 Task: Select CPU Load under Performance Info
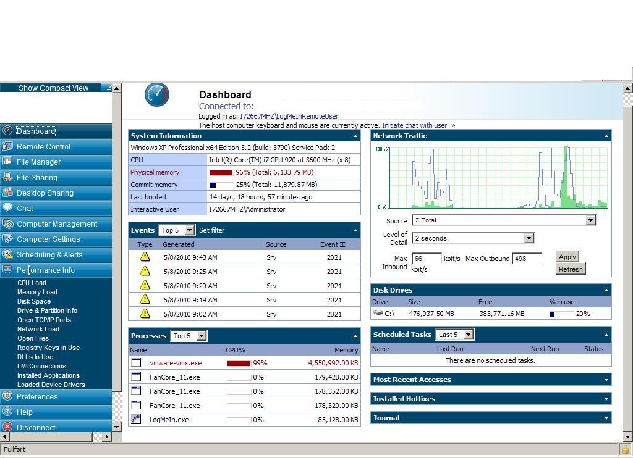click(32, 283)
